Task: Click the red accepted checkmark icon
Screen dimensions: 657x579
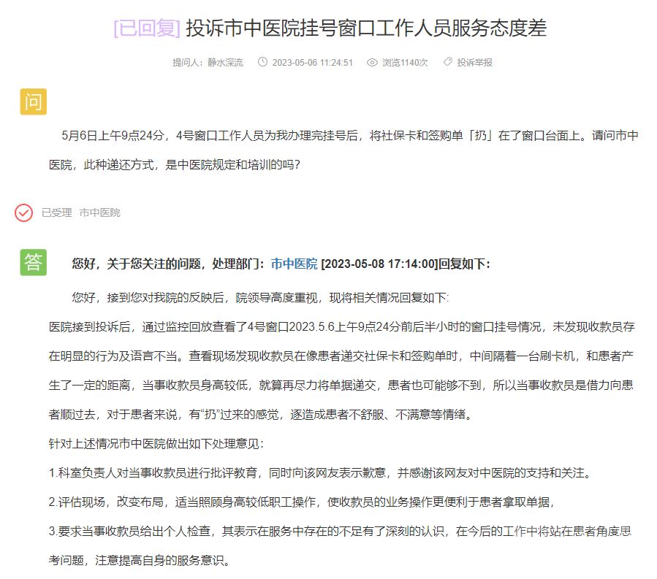Action: (x=24, y=212)
